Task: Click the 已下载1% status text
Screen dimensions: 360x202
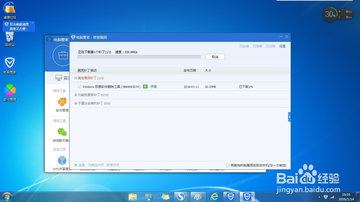Action: [246, 87]
